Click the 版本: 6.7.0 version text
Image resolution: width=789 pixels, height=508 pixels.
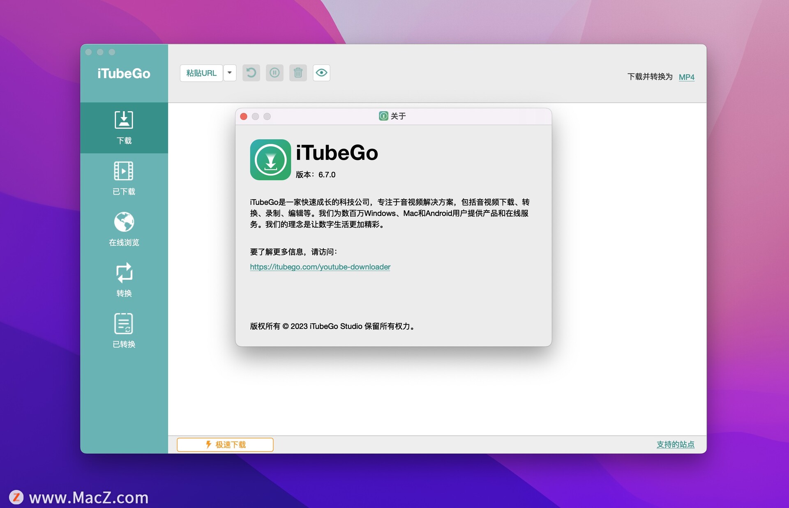coord(316,175)
